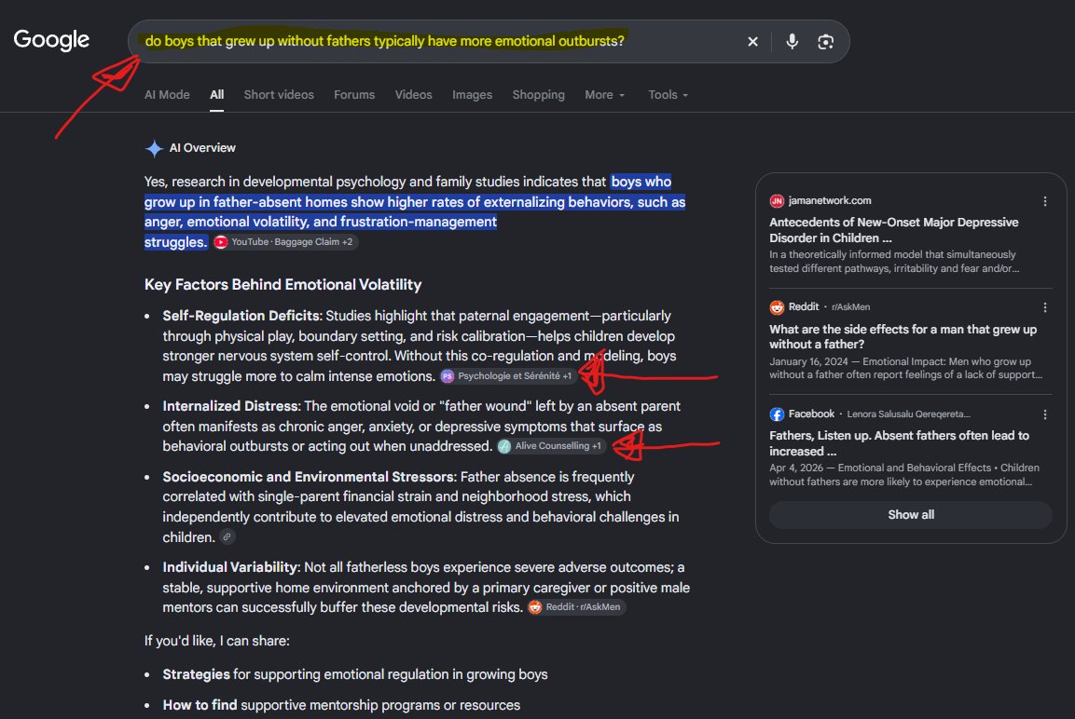Viewport: 1075px width, 719px height.
Task: Click the link icon after 'children.'
Action: coord(227,536)
